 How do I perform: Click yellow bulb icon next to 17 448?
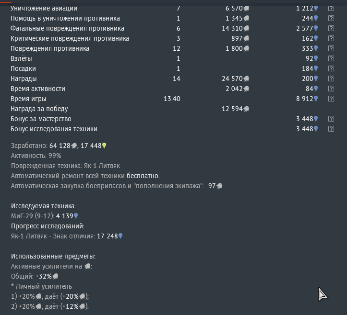pos(104,146)
